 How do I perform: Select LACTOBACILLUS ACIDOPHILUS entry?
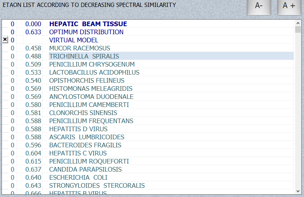tap(94, 72)
